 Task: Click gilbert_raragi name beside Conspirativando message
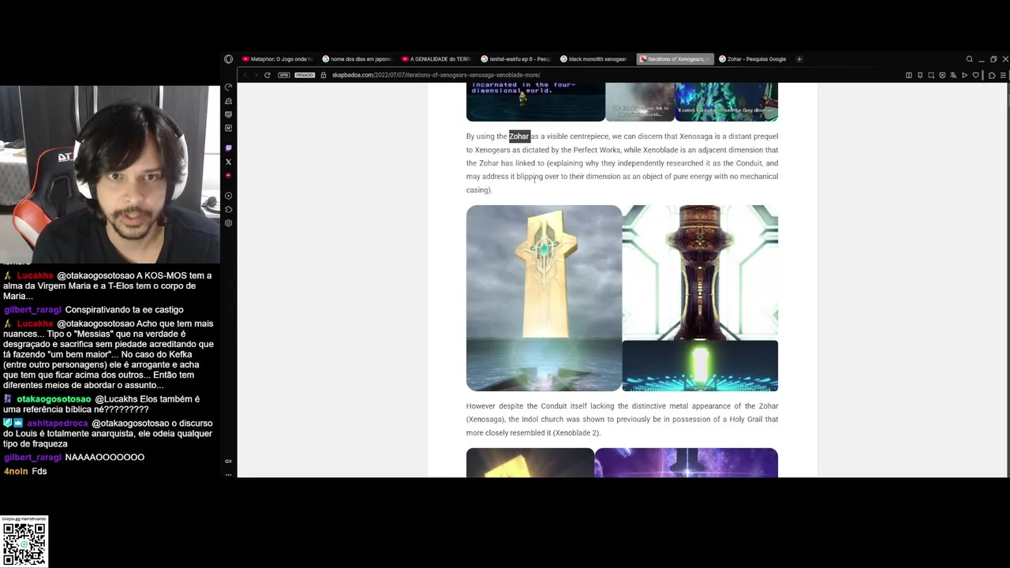(32, 310)
